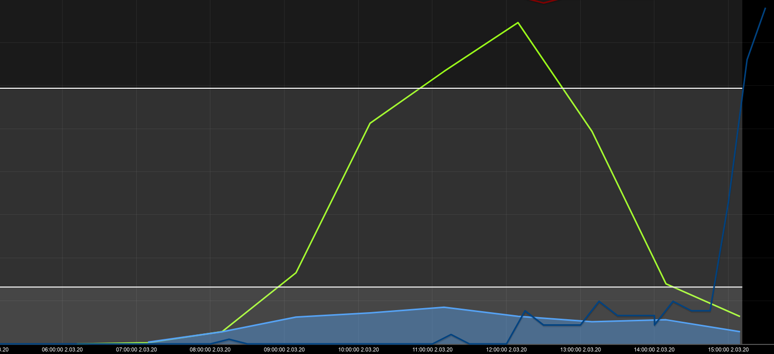Click the 09:00:00 2.03.20 time axis label
Image resolution: width=774 pixels, height=354 pixels.
284,349
